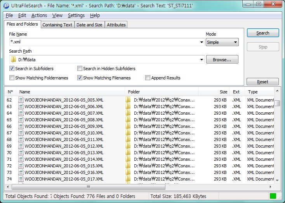Sort results by Folder column header
The width and height of the screenshot is (285, 203).
coord(162,92)
